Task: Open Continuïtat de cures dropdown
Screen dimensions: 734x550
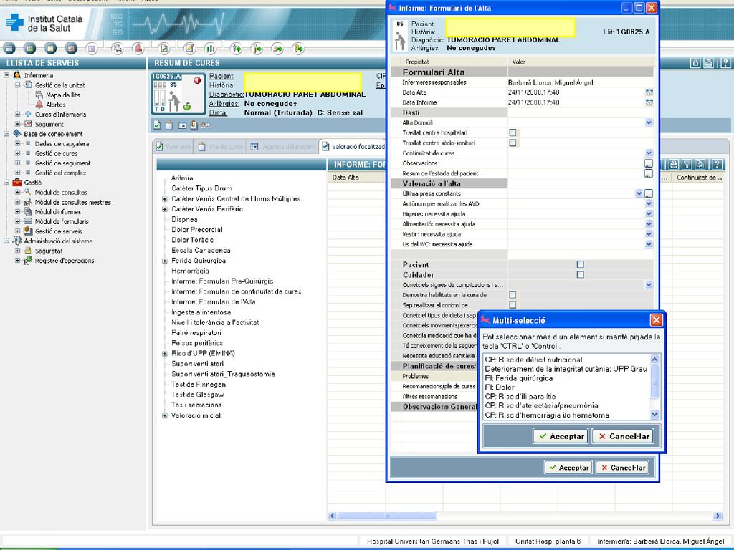Action: 649,153
